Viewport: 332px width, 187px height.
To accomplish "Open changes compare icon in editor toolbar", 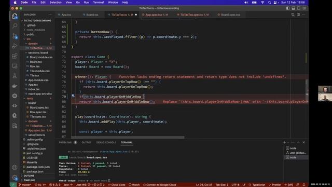I will (x=293, y=15).
